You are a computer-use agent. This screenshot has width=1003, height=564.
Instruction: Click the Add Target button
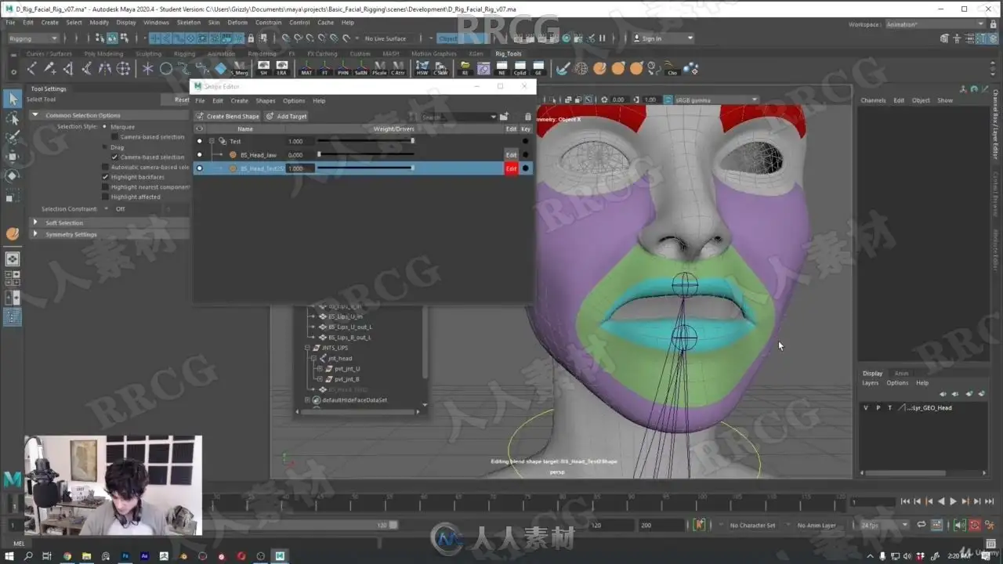(287, 117)
